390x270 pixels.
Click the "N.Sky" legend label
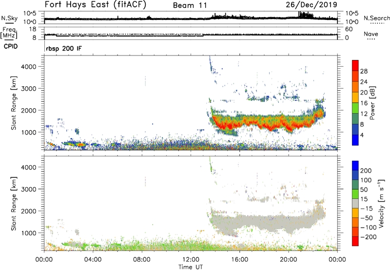click(9, 18)
